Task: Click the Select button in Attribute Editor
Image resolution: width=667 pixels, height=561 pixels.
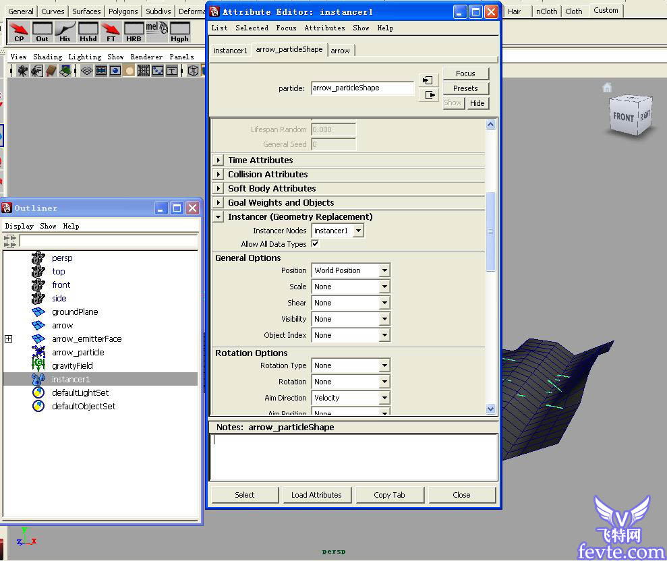Action: click(245, 495)
